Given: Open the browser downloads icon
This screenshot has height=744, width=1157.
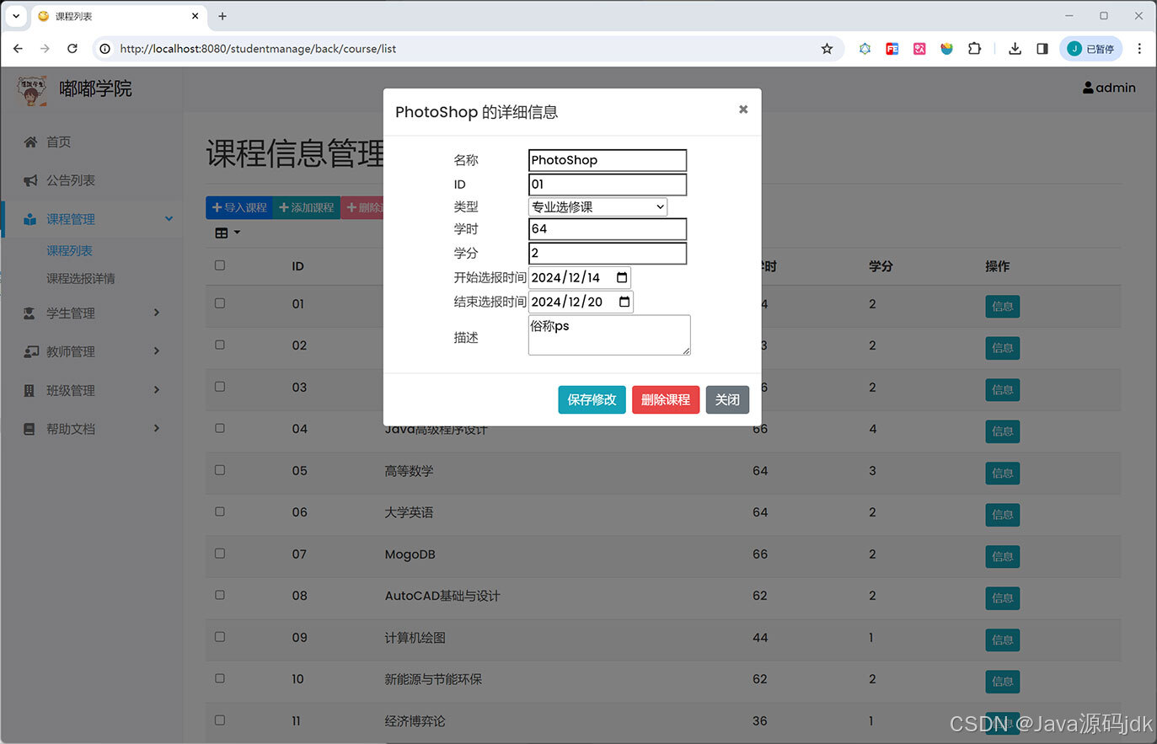Looking at the screenshot, I should click(1015, 49).
